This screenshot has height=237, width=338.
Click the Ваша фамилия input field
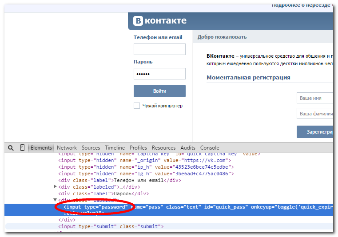tap(315, 114)
